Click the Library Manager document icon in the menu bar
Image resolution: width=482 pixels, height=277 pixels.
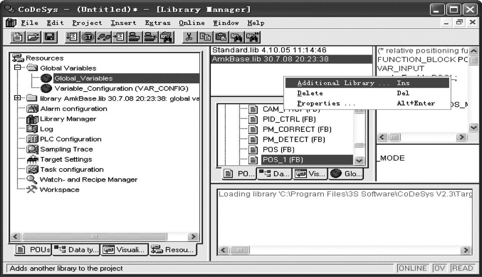12,23
